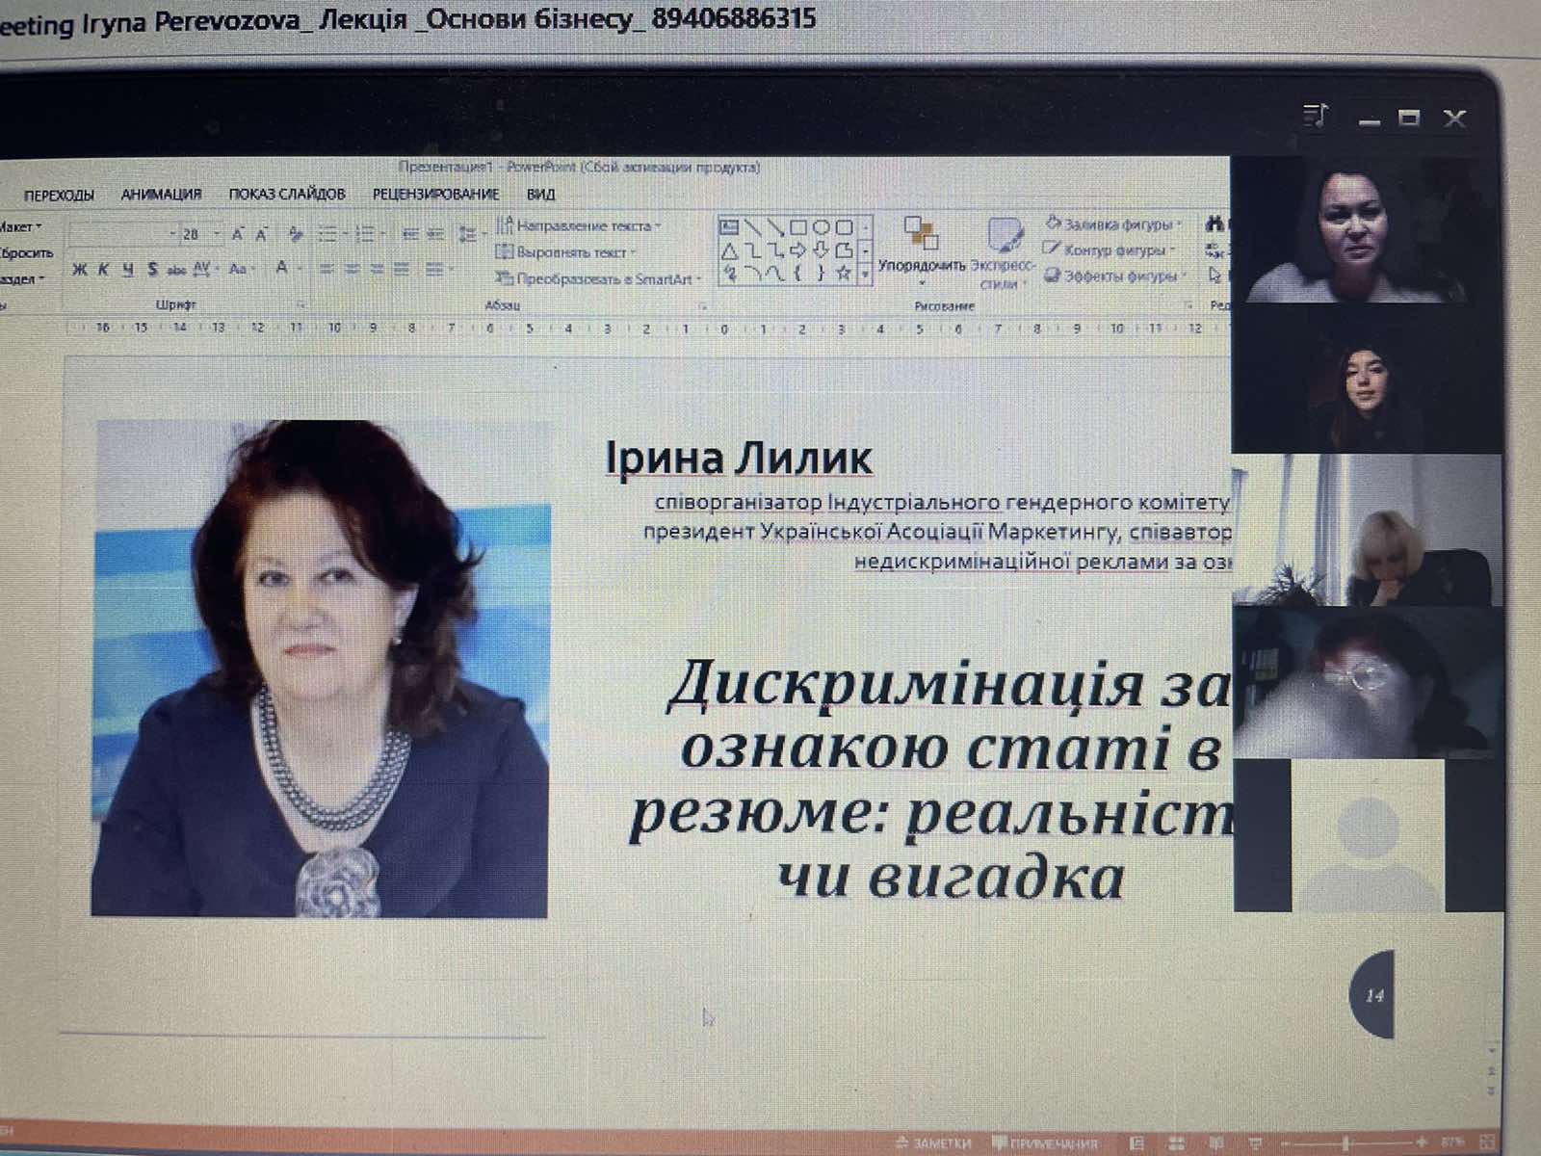The image size is (1541, 1156).
Task: Justify the text
Action: [402, 269]
